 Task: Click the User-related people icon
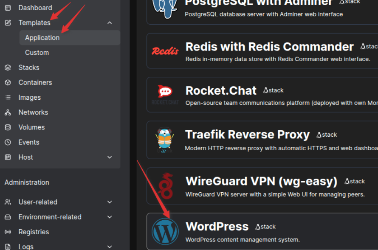point(8,202)
